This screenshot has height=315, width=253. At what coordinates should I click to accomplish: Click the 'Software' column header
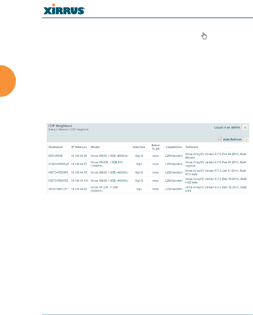[x=192, y=147]
